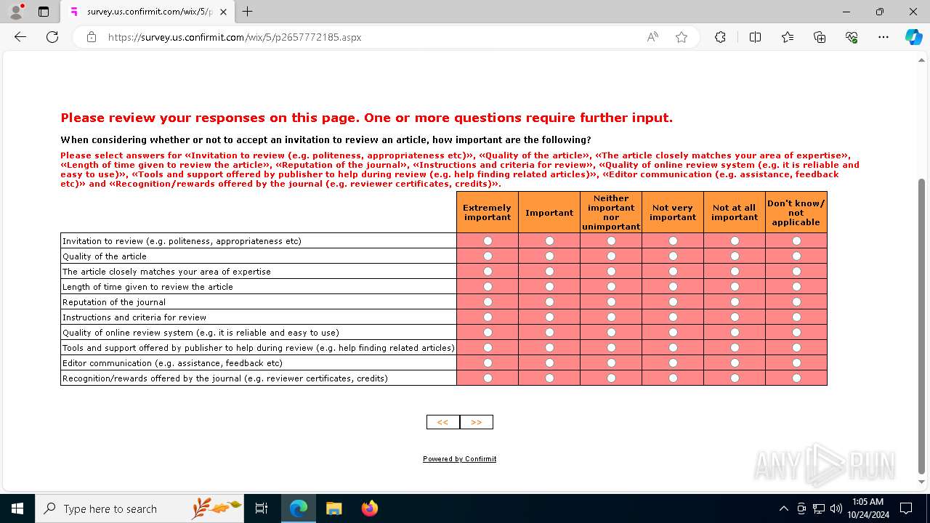Click the address bar URL
This screenshot has width=930, height=523.
(235, 37)
